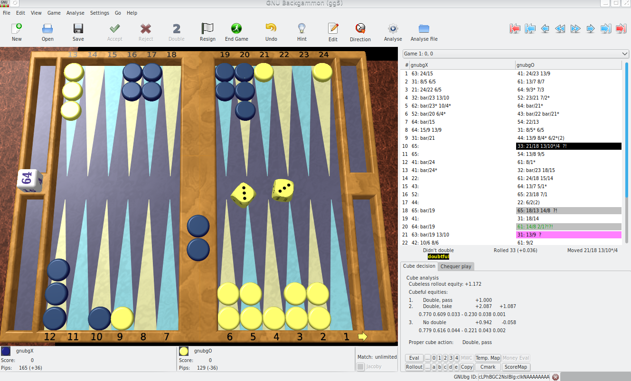Jump forward with the blue double-right arrows
Screen dimensions: 631x381
pos(575,29)
